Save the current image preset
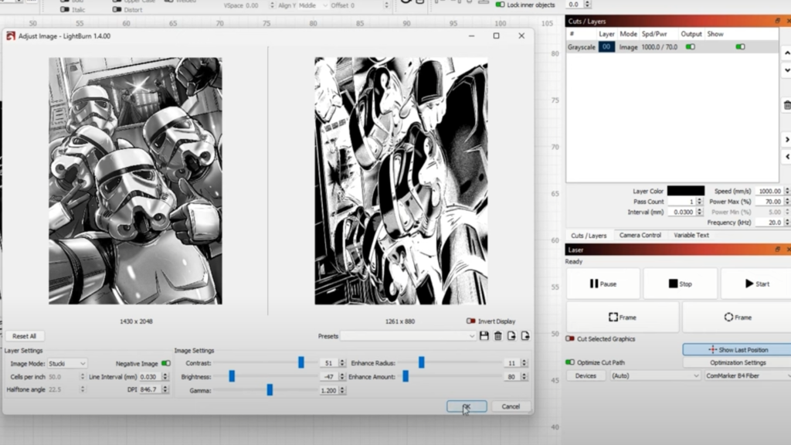 point(484,336)
